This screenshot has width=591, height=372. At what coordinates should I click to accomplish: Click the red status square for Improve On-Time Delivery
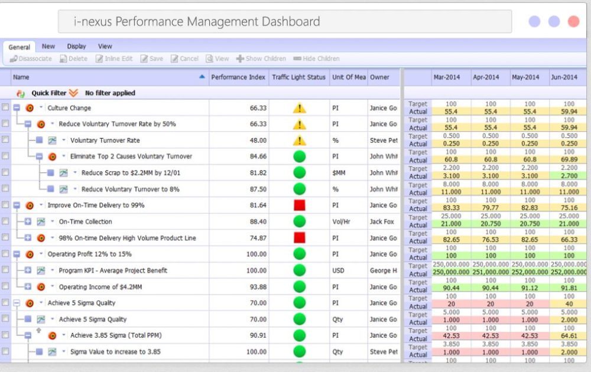pyautogui.click(x=300, y=205)
